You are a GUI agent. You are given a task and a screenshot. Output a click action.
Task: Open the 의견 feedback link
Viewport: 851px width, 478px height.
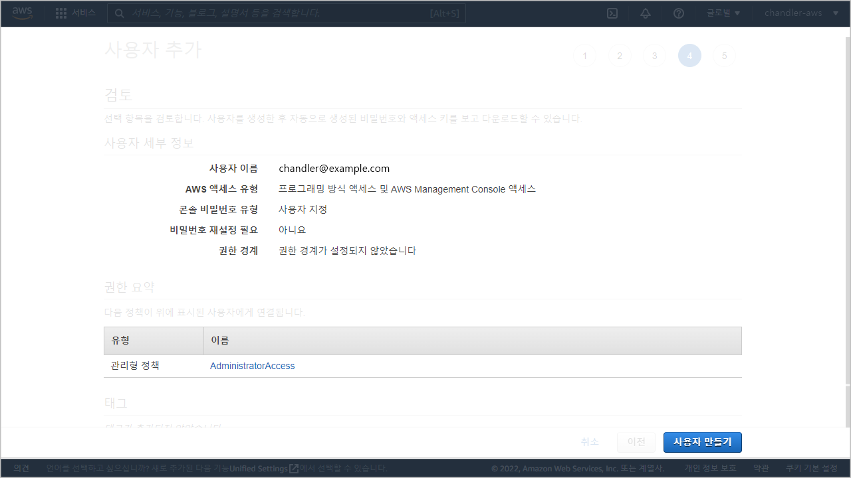(21, 468)
